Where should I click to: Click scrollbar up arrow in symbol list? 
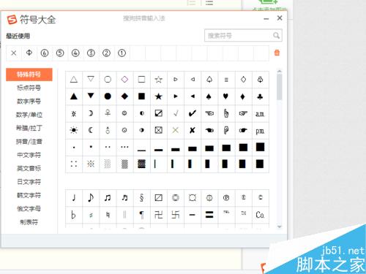[x=280, y=71]
